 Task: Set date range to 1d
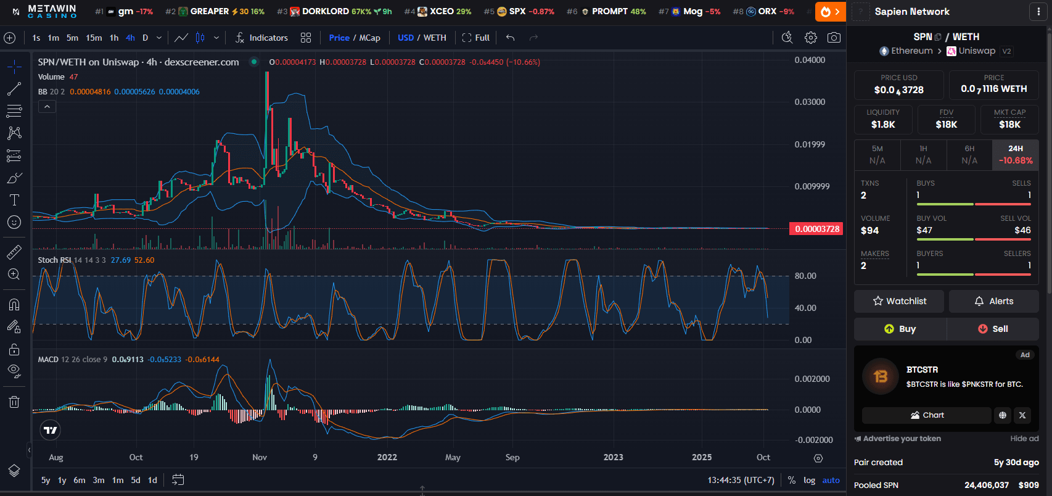152,480
